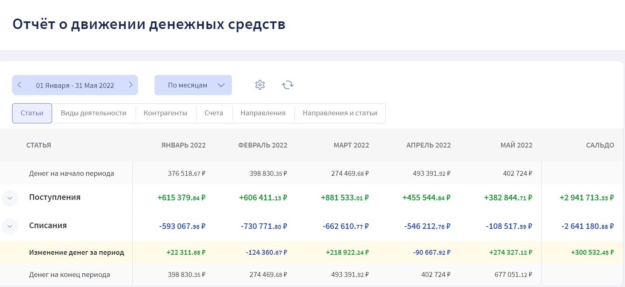Click the Январь 2022 column header
Viewport: 625px width, 287px height.
click(x=183, y=145)
